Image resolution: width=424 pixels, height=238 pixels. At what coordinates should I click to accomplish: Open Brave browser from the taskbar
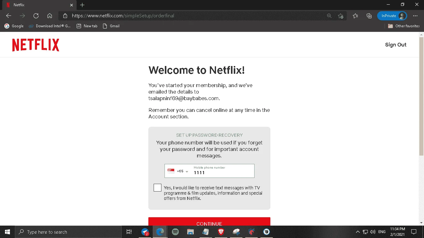pos(221,232)
